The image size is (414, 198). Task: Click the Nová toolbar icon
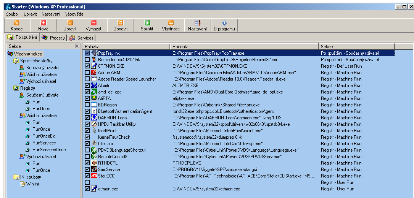click(43, 23)
